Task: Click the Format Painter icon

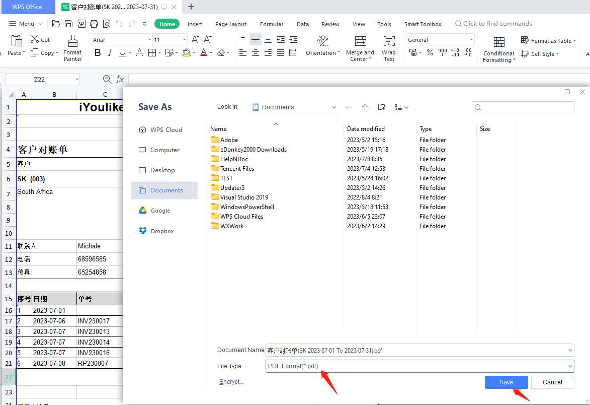Action: click(x=73, y=41)
